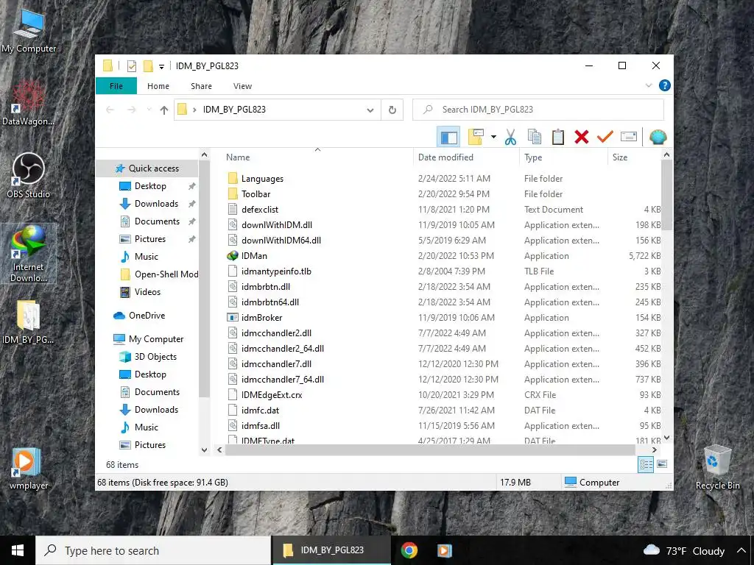Click the Back navigation arrow
Screen dimensions: 754x565
pos(110,110)
